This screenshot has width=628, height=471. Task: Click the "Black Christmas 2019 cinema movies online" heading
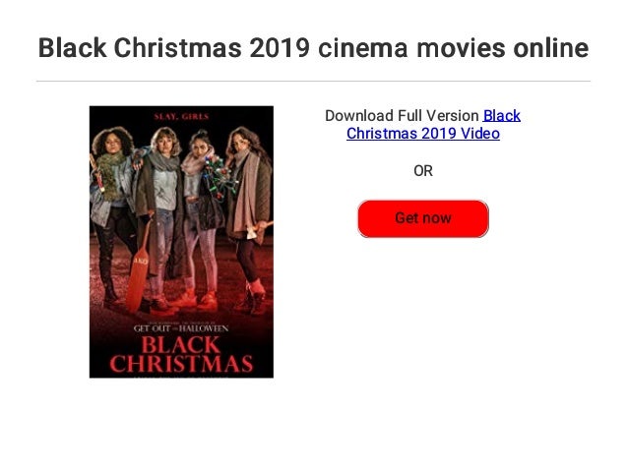coord(313,48)
